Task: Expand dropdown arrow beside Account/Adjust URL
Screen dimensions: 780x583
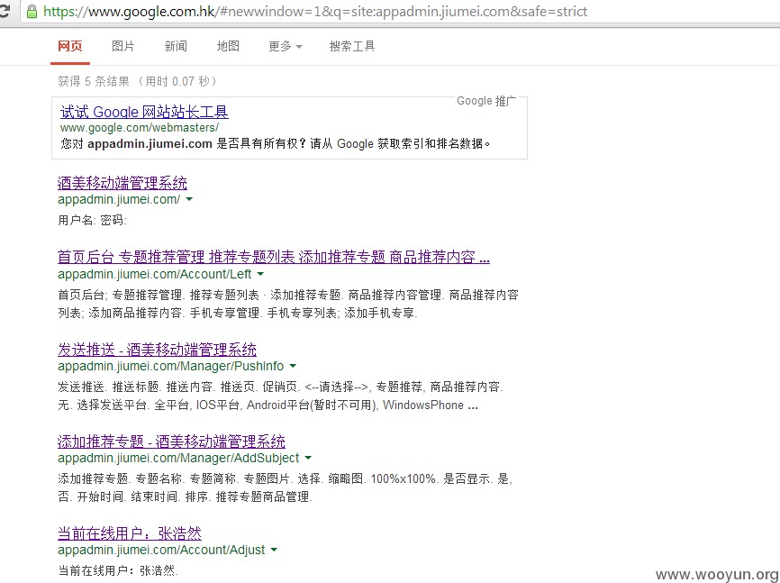Action: click(x=274, y=551)
